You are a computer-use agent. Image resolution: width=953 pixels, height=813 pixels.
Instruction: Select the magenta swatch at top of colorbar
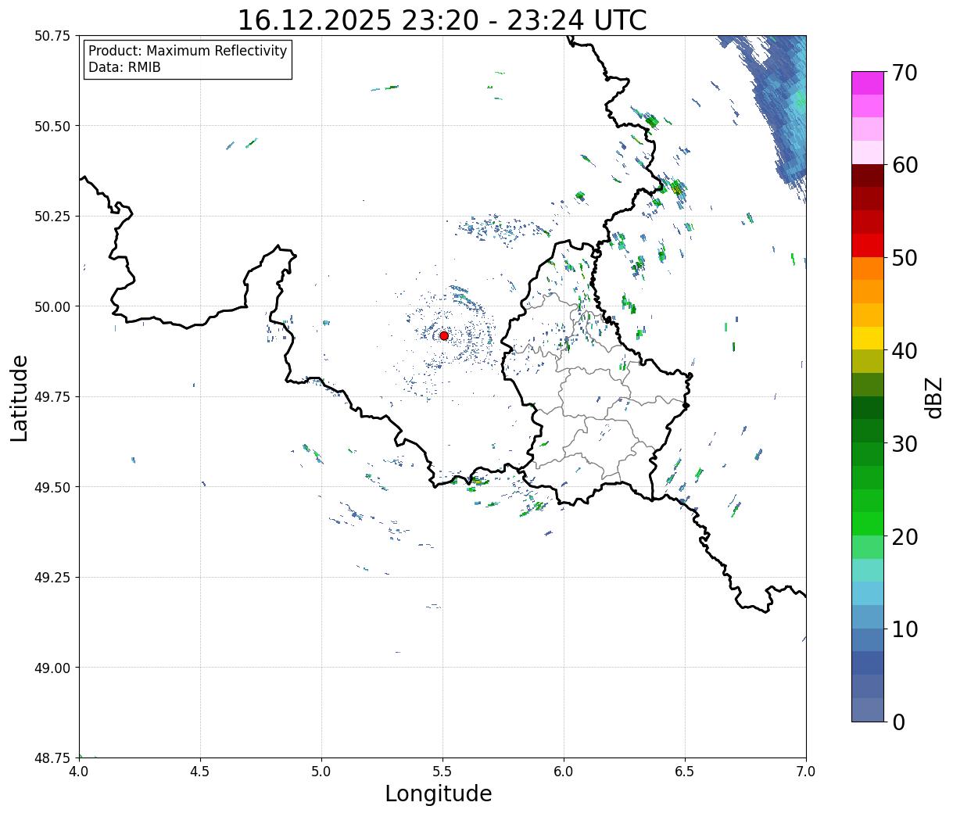867,83
